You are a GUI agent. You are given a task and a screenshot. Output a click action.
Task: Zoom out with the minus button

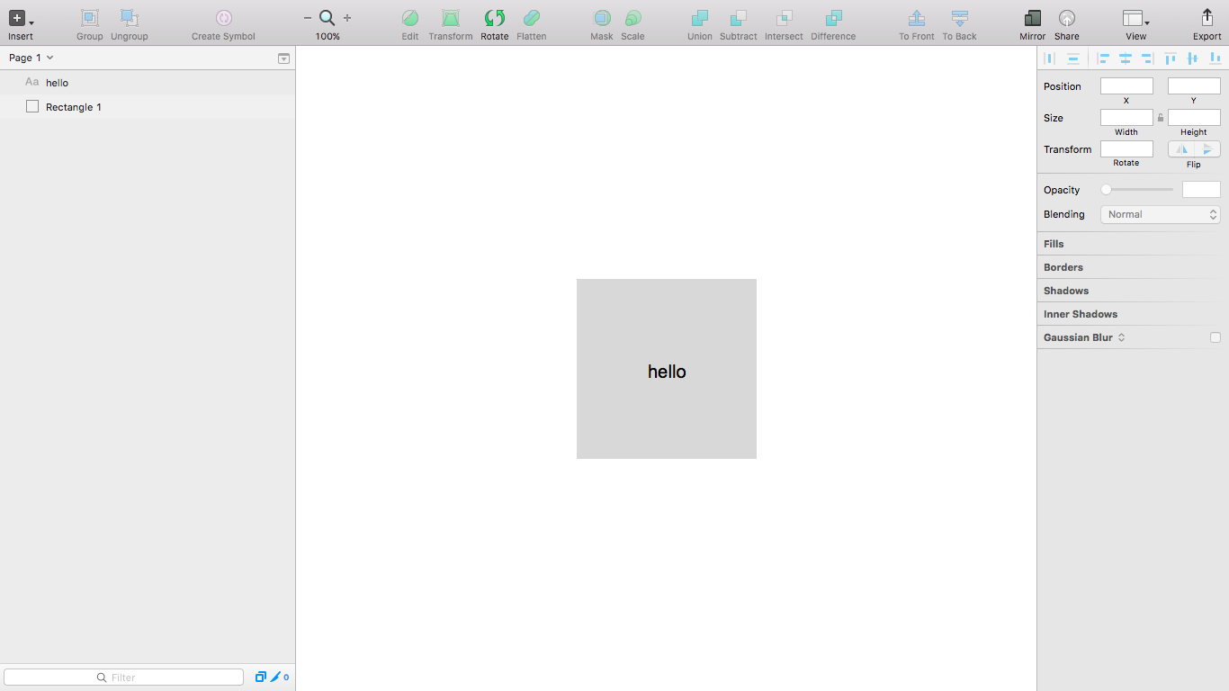[x=308, y=18]
